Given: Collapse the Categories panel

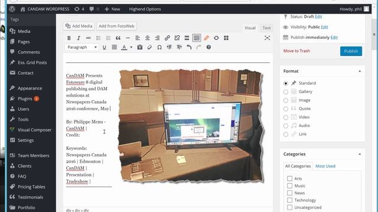Looking at the screenshot, I should point(360,154).
